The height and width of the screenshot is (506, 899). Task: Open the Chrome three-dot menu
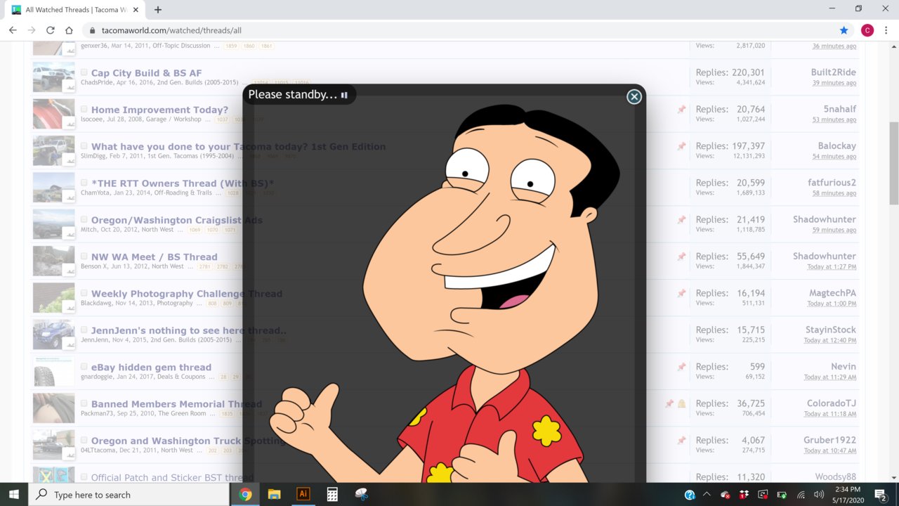886,30
